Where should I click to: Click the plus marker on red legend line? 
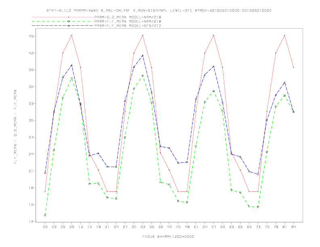point(69,17)
